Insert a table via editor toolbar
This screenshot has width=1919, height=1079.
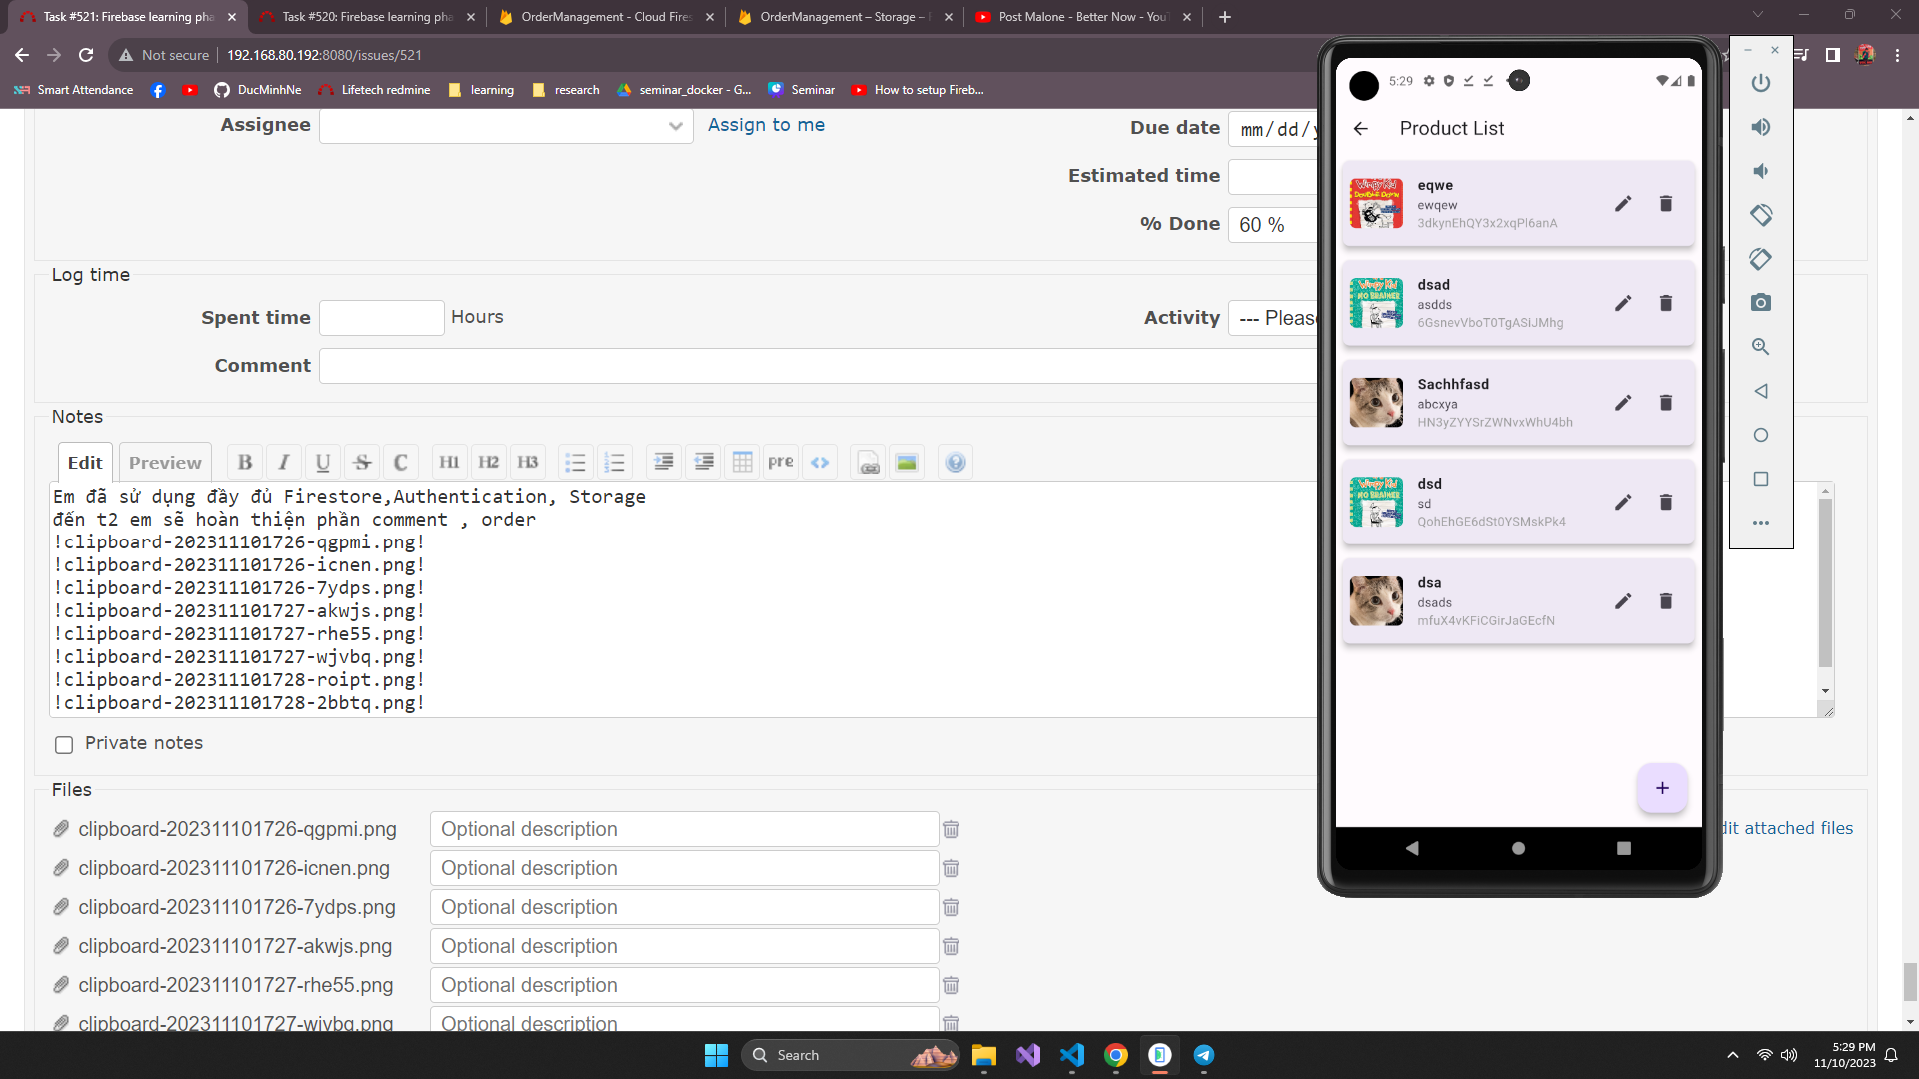(742, 462)
